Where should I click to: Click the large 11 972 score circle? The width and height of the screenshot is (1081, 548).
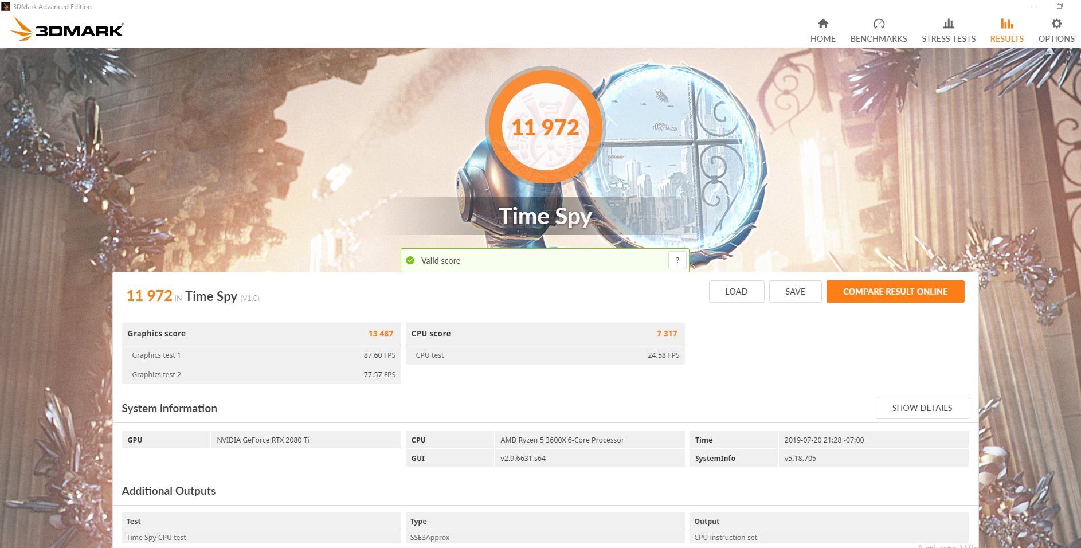click(545, 127)
